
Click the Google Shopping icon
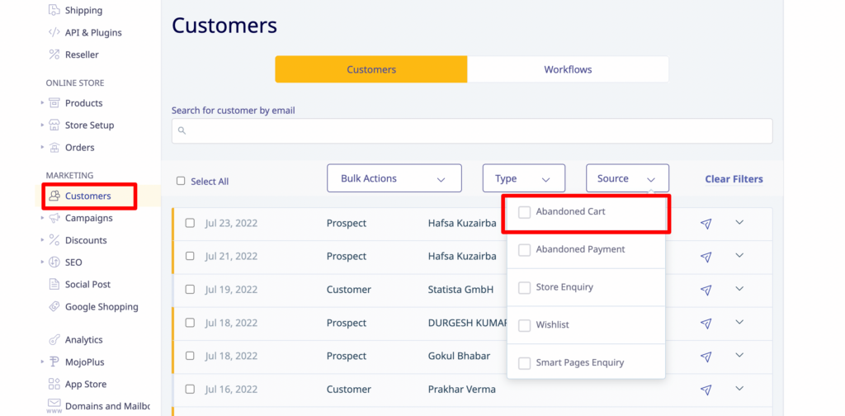click(54, 307)
